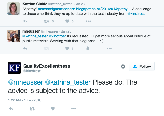164x116 pixels.
Task: Open the secondsignofmadness blogspot link
Action: tap(84, 9)
